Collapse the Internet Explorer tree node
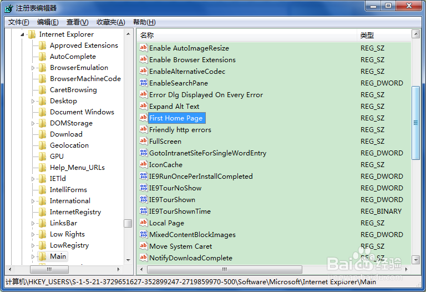The width and height of the screenshot is (426, 292). (x=22, y=34)
